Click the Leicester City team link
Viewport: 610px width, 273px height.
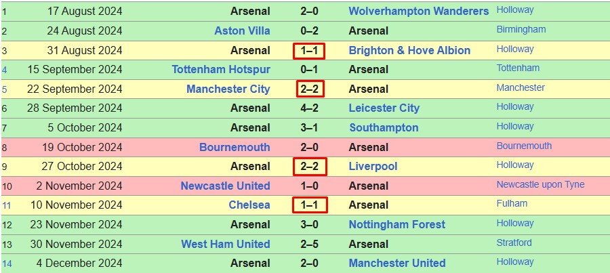point(384,108)
